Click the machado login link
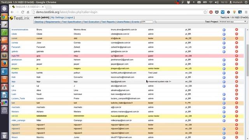 [16, 107]
